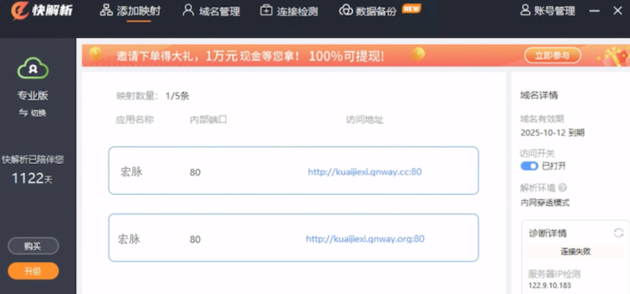This screenshot has height=294, width=630.
Task: Click the 服务器IP检测 label
Action: tap(554, 274)
